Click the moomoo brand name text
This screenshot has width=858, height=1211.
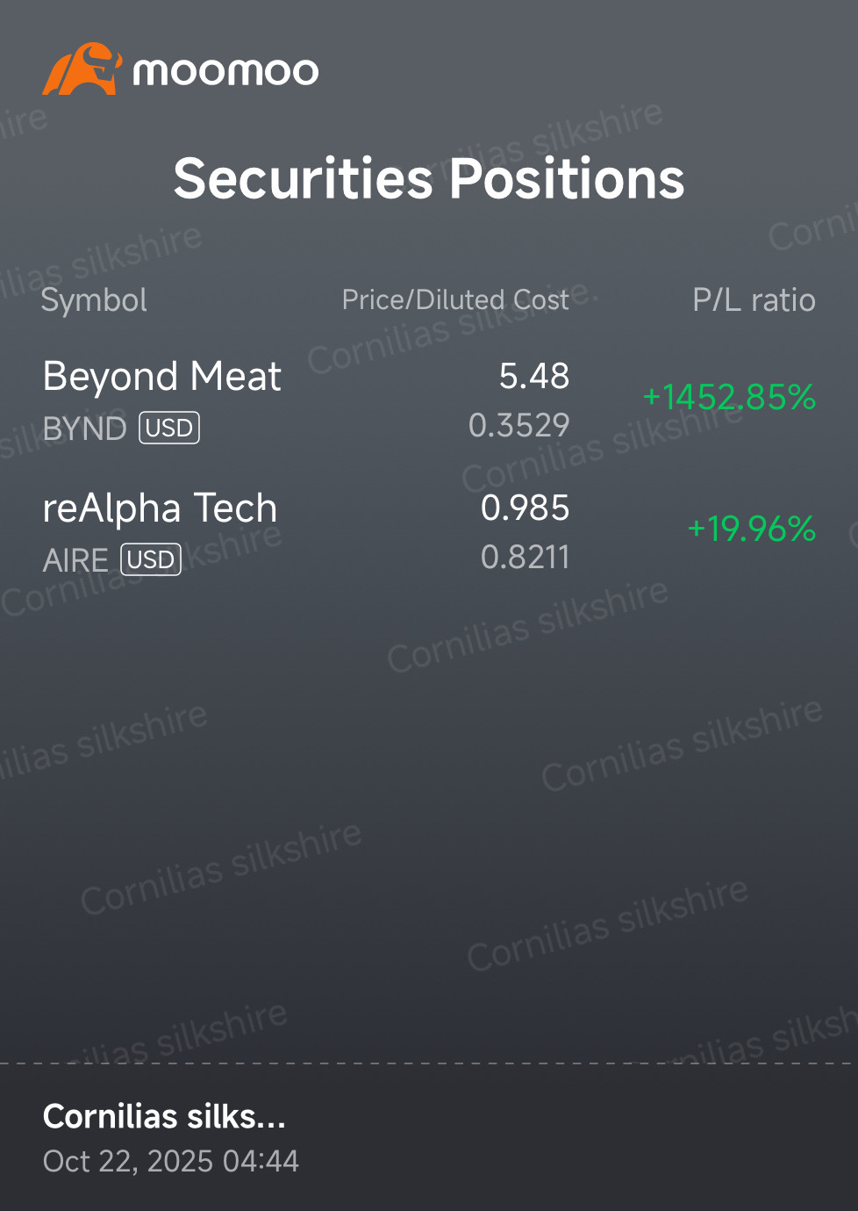point(225,71)
